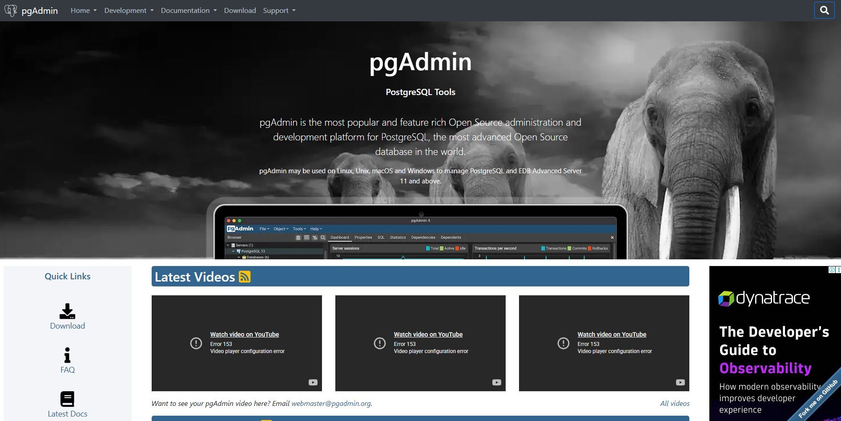Expand the Documentation dropdown

[189, 10]
